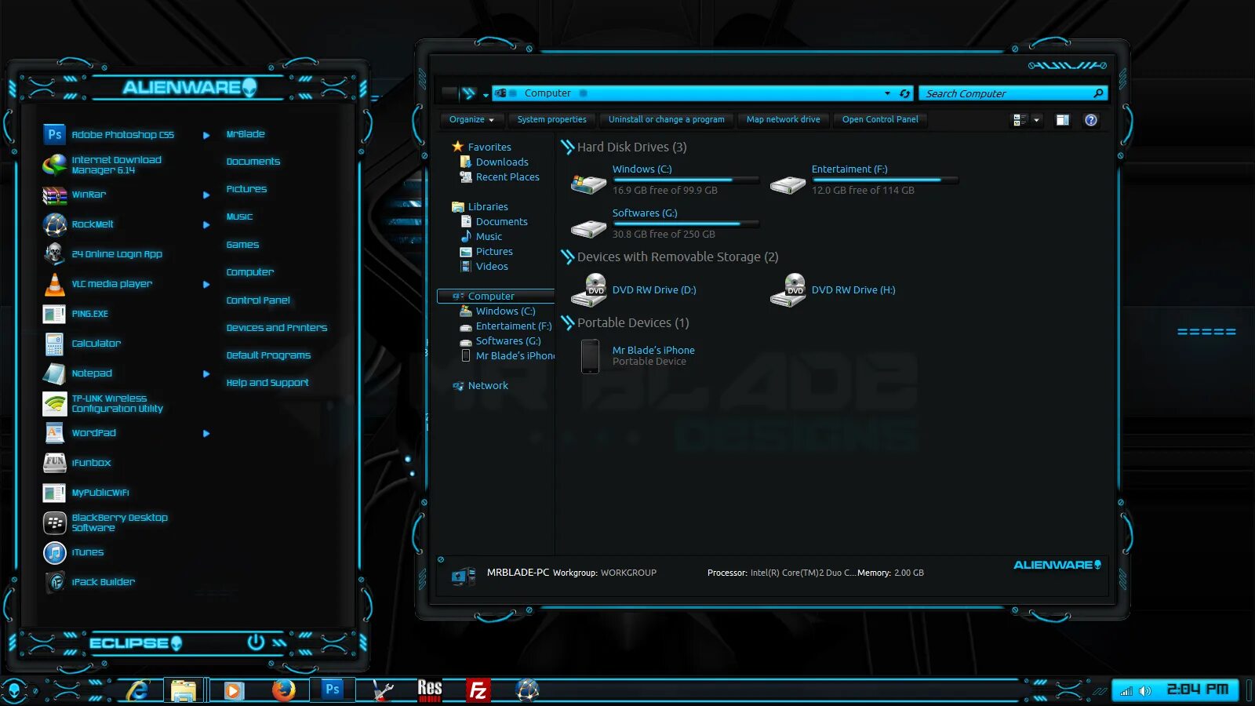Expand Adobe Photoshop CS5 jump list arrow

(206, 135)
